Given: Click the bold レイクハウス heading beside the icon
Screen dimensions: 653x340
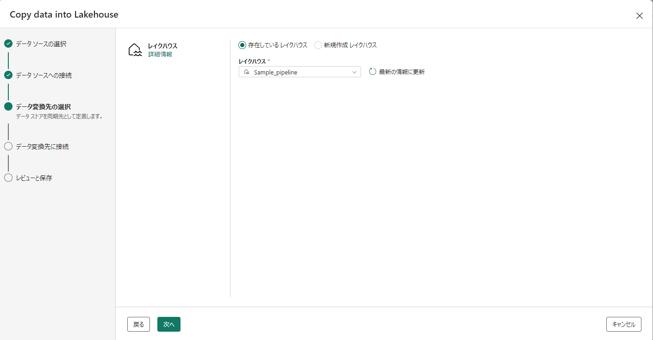Looking at the screenshot, I should 163,46.
